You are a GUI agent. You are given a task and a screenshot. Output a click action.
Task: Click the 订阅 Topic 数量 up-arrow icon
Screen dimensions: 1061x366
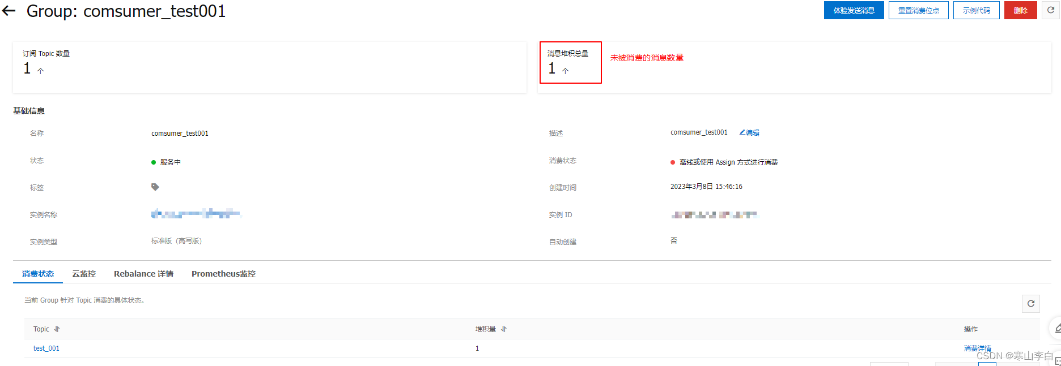click(x=41, y=71)
